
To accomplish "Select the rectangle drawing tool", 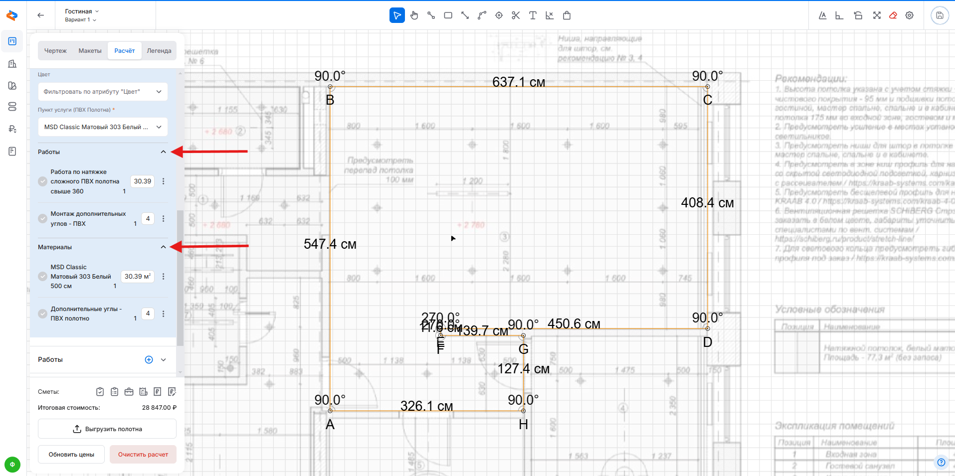I will [448, 15].
